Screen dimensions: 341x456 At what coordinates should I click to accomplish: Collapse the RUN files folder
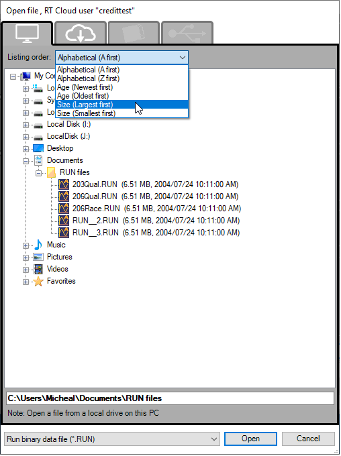tap(38, 173)
